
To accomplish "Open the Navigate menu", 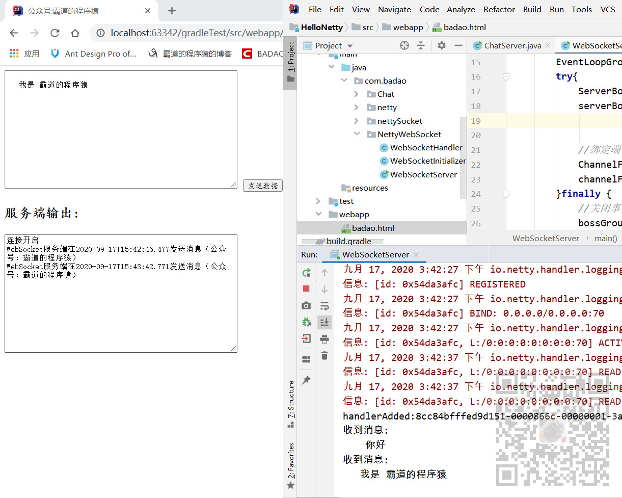I will pyautogui.click(x=394, y=9).
